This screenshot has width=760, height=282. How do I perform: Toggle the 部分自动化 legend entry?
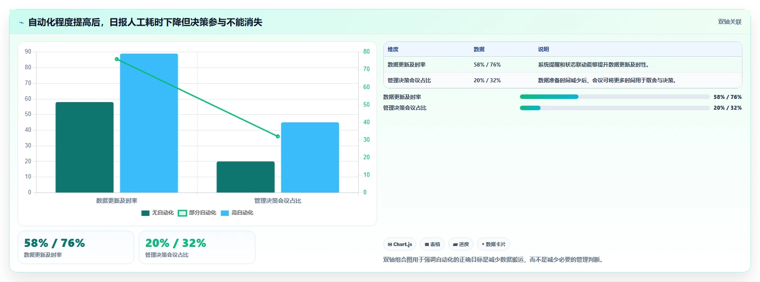tap(197, 213)
